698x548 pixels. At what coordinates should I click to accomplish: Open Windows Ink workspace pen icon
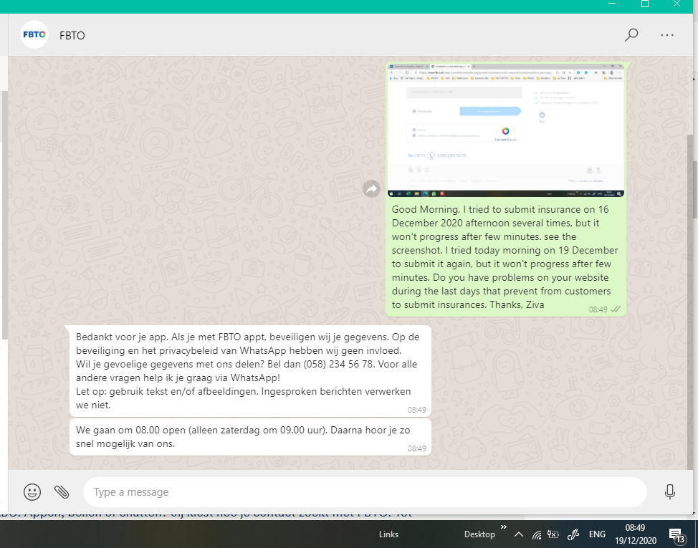coord(573,534)
